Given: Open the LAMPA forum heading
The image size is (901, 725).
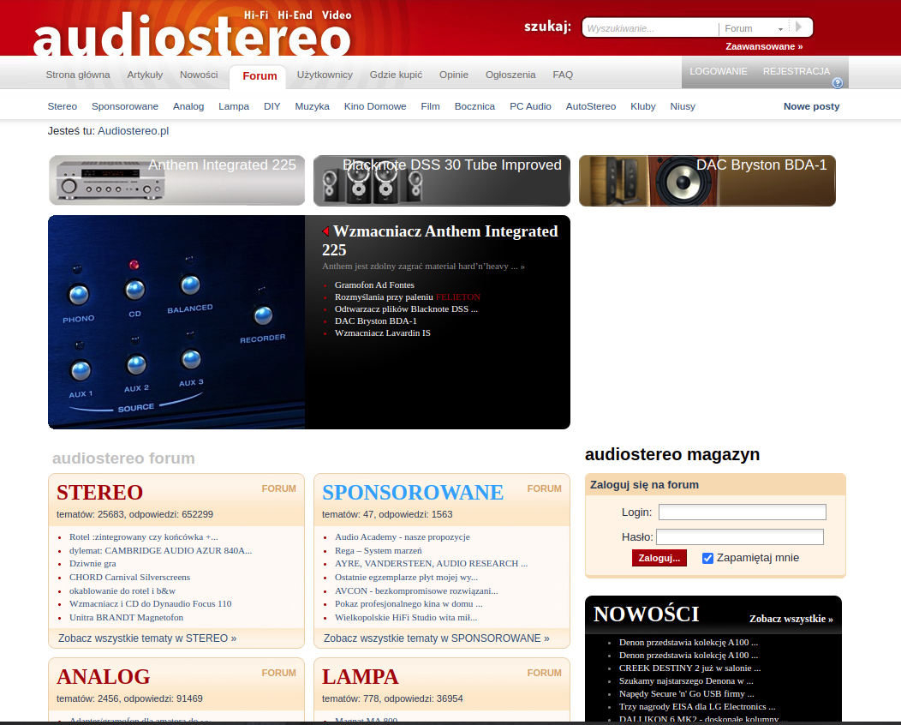Looking at the screenshot, I should point(361,677).
